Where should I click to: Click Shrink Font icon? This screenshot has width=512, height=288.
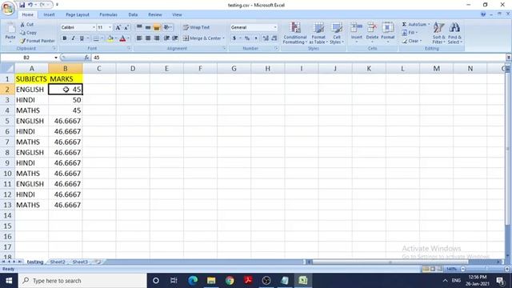point(126,27)
